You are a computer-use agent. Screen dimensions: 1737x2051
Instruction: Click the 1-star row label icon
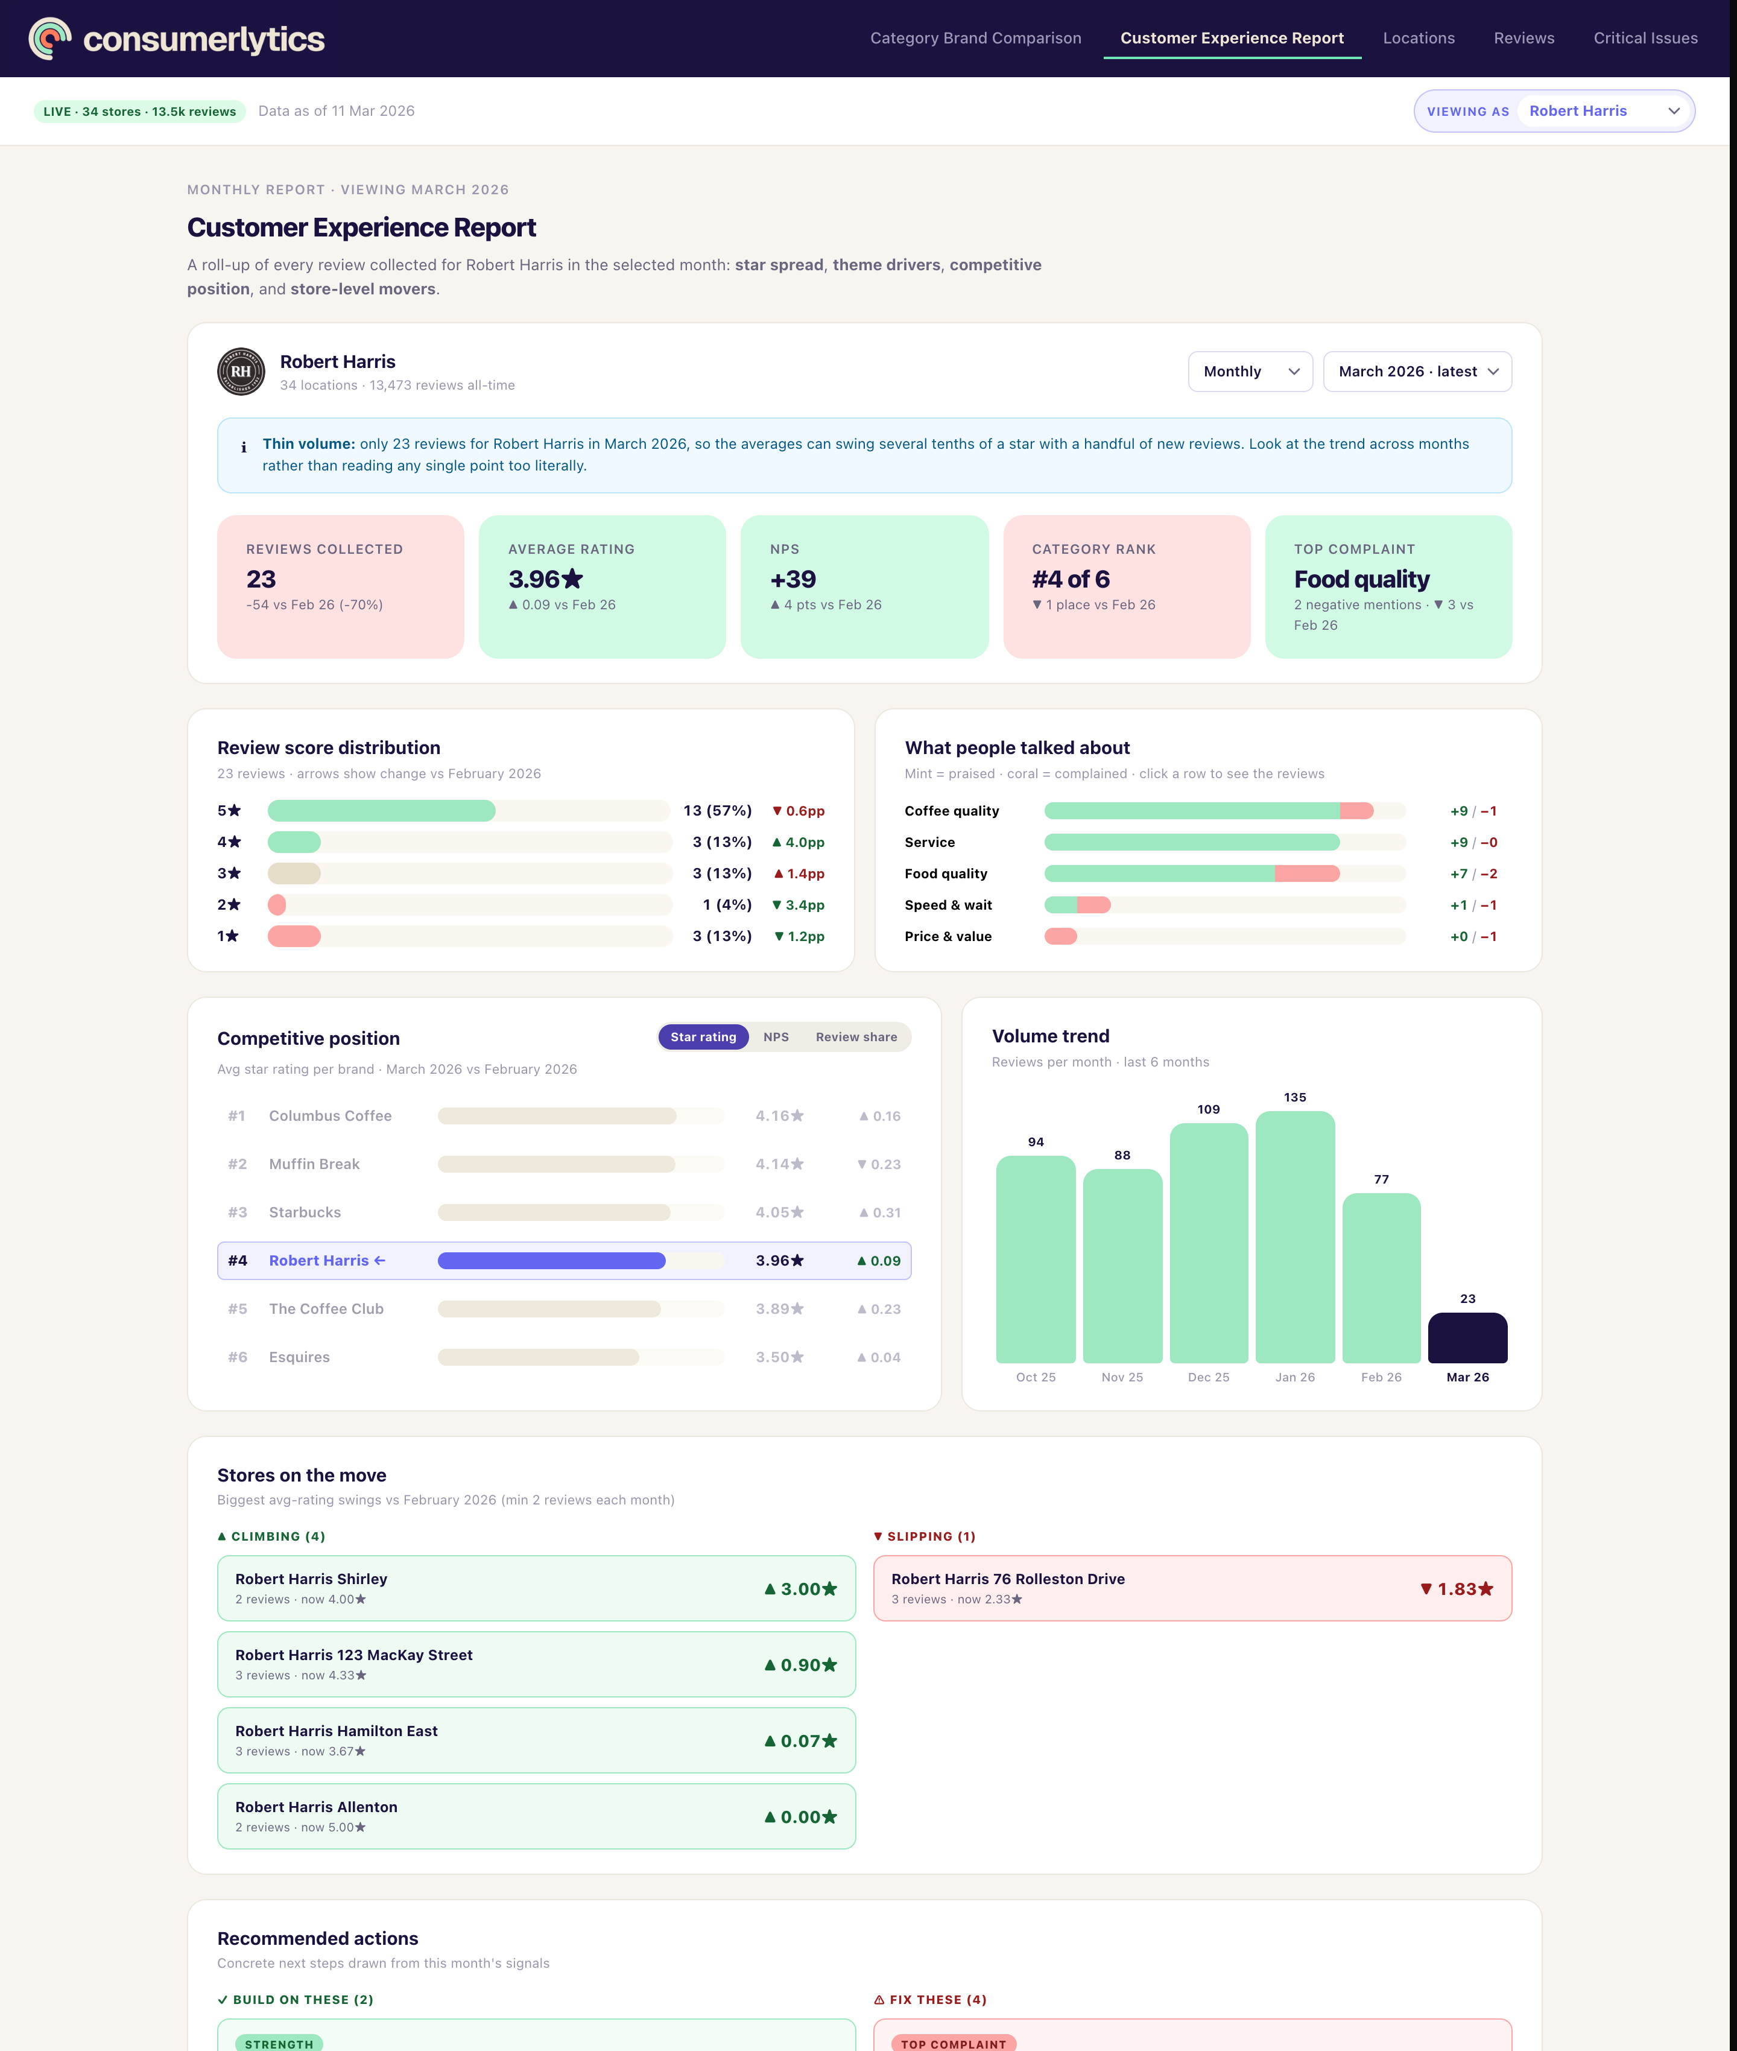point(232,936)
